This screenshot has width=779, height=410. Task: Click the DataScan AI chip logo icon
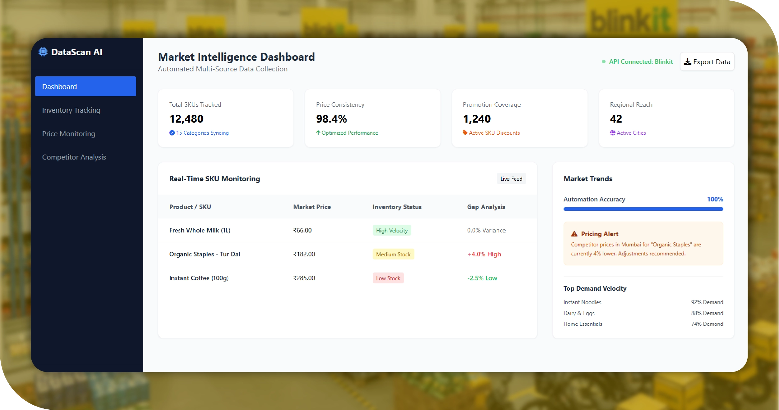(43, 52)
